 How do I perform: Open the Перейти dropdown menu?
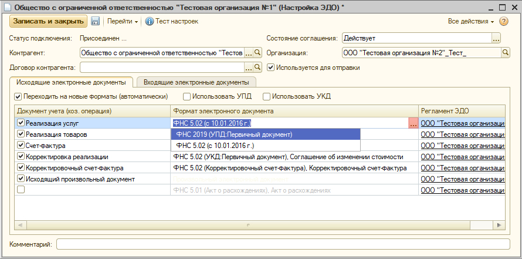click(x=123, y=21)
